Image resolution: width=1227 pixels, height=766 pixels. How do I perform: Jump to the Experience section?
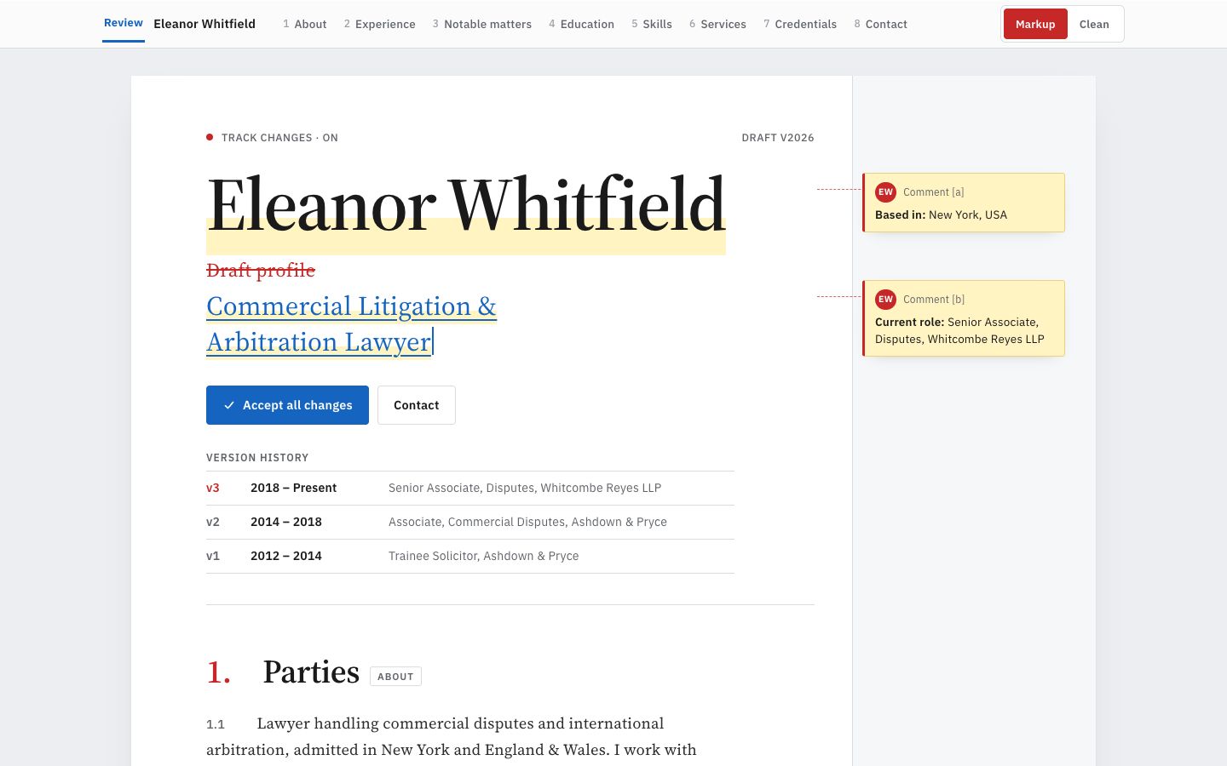379,24
